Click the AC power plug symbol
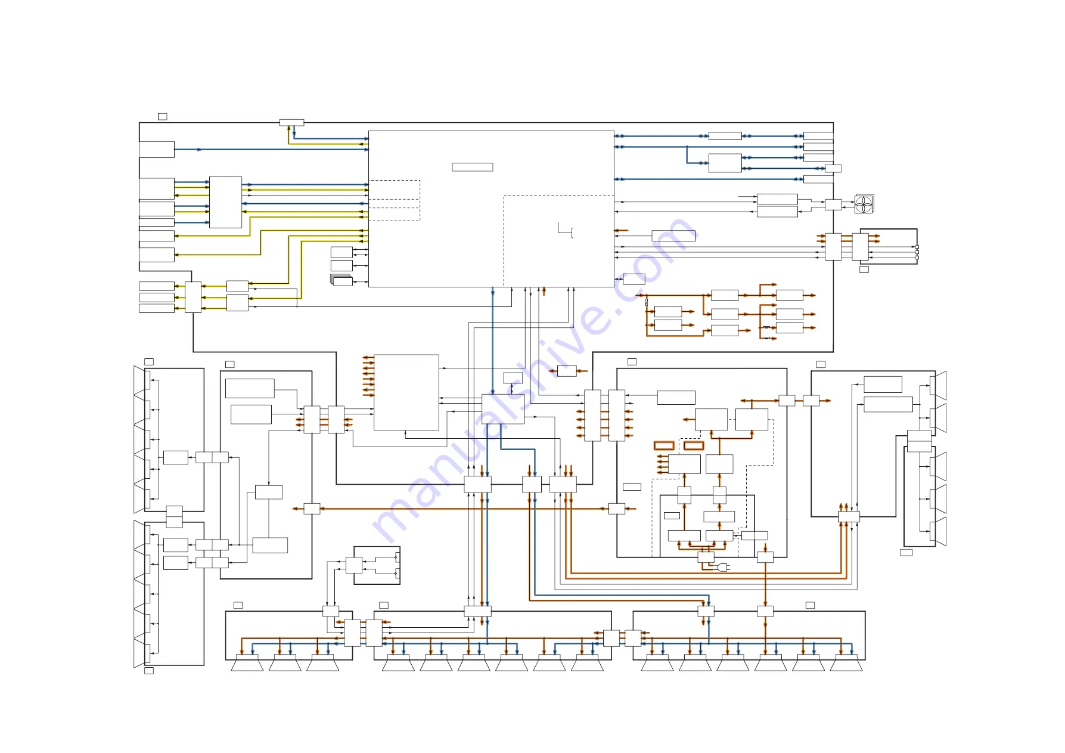The image size is (1065, 753). 723,567
